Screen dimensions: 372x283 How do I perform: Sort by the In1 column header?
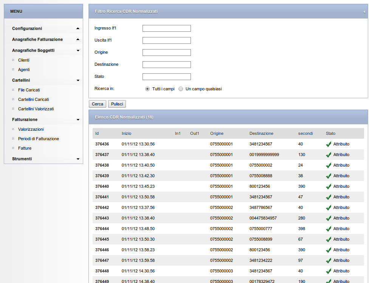tap(178, 134)
